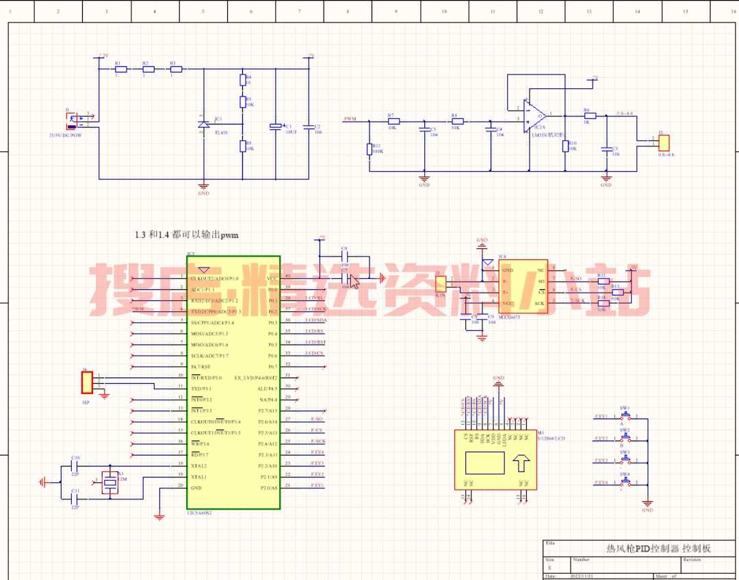
Task: Select resistor R8 symbol in filter stage
Action: (457, 122)
